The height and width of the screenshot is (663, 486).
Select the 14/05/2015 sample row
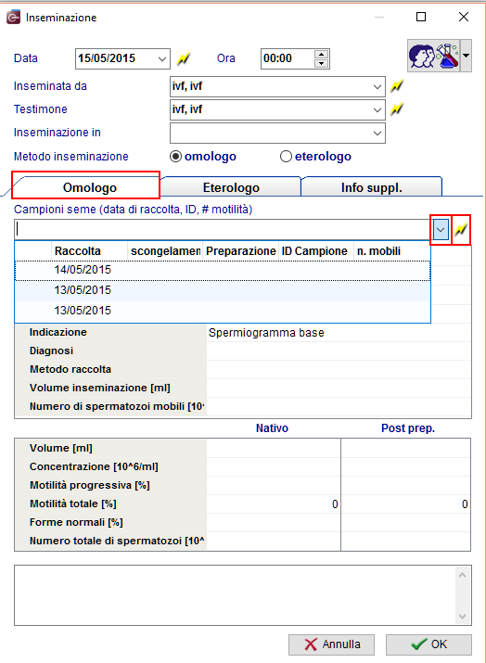tap(223, 270)
